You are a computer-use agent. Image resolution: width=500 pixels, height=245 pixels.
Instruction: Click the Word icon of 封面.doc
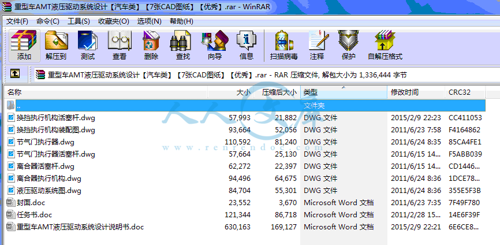11,203
